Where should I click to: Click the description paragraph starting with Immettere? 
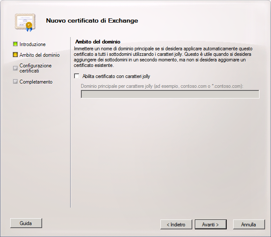(x=163, y=57)
